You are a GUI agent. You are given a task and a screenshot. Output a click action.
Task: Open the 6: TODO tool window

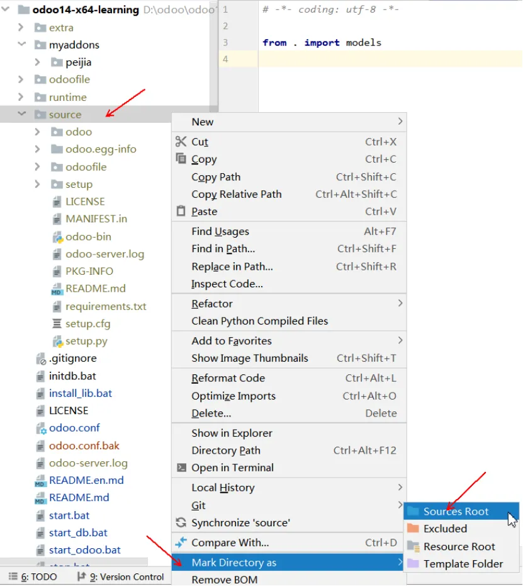coord(33,577)
